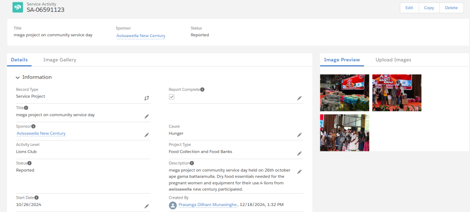The image size is (470, 212).
Task: Show info tooltip beside Report Complete
Action: (x=202, y=89)
